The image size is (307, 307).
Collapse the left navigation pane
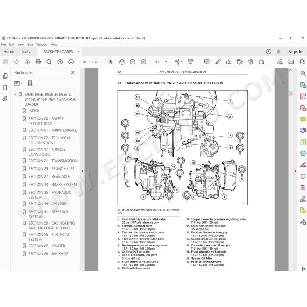(82, 171)
